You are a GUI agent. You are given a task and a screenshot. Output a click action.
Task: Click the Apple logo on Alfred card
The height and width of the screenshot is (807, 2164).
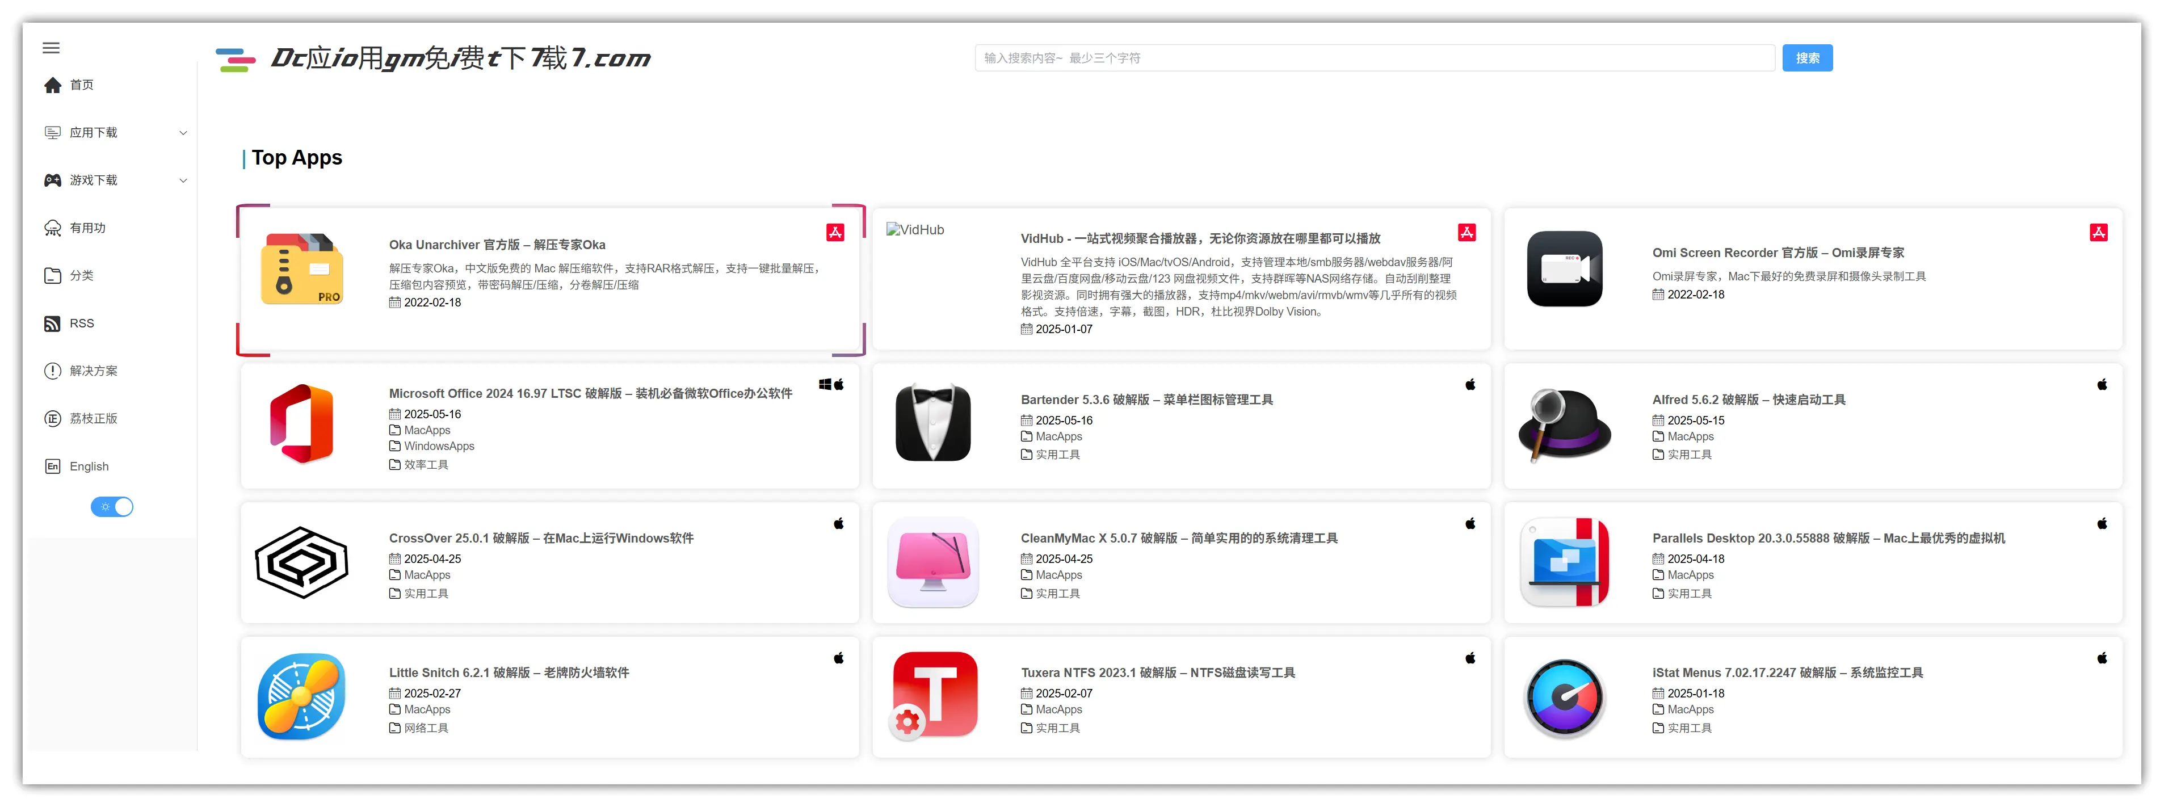coord(2102,385)
